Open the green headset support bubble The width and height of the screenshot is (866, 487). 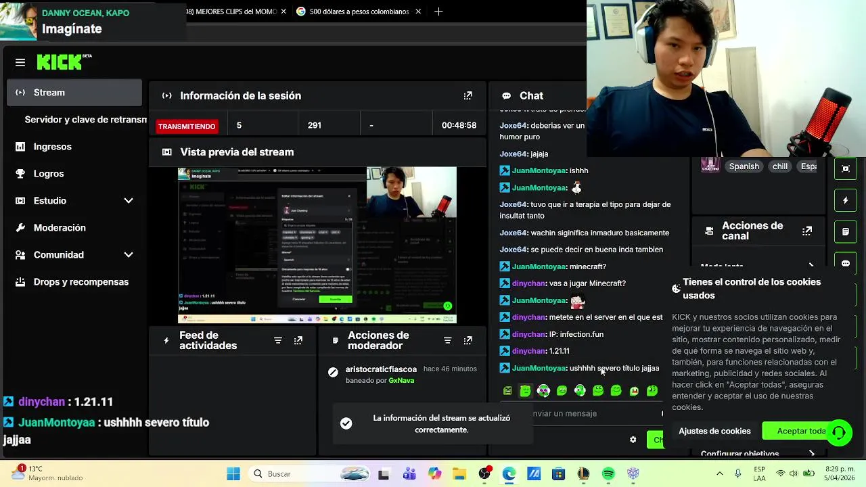coord(839,432)
